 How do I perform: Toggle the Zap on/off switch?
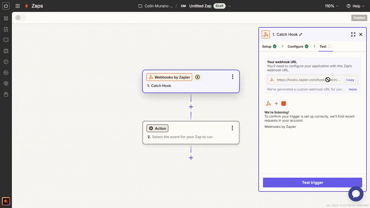click(x=21, y=18)
